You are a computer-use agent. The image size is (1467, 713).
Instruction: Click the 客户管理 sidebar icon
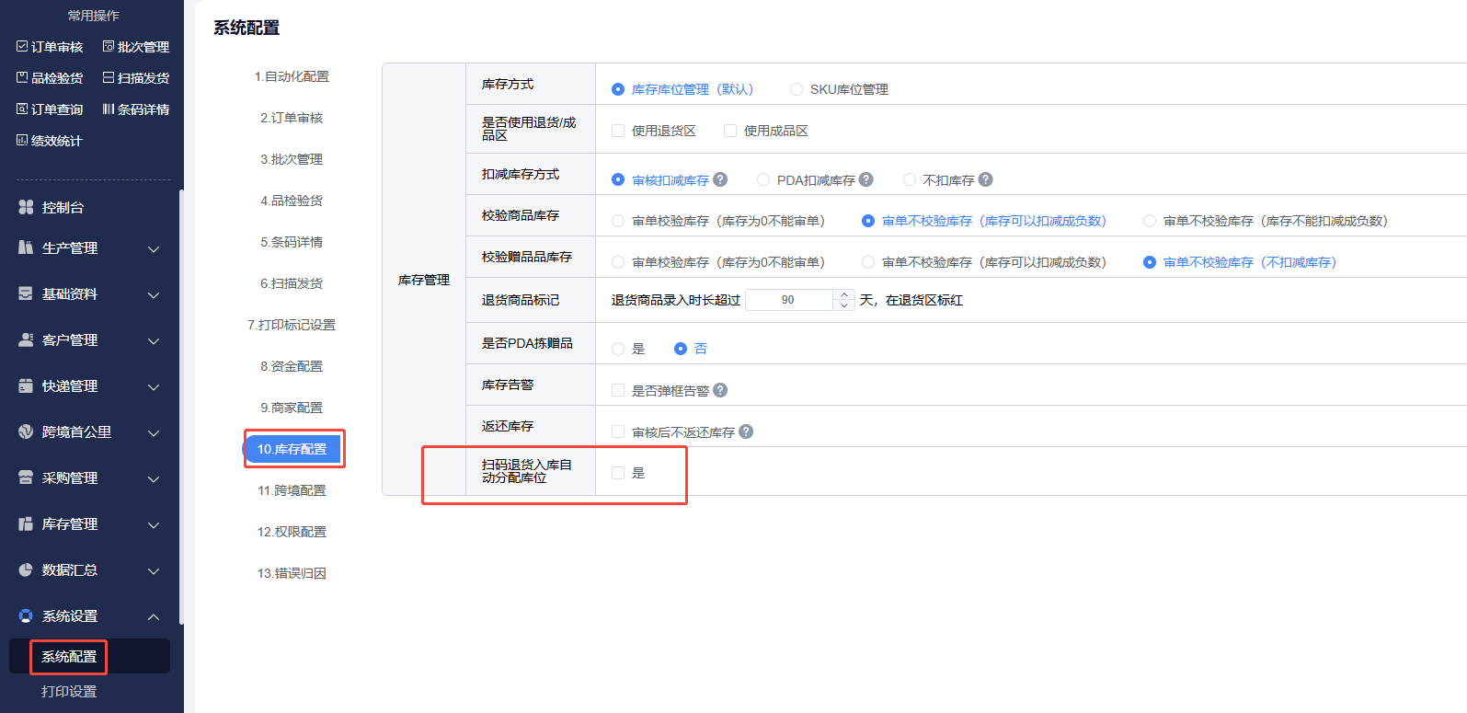click(26, 339)
